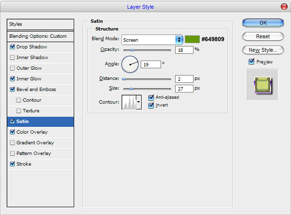The image size is (291, 215).
Task: Toggle the Preview checkbox
Action: coord(251,61)
